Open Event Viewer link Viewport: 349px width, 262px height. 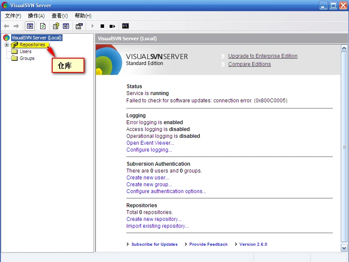pyautogui.click(x=150, y=143)
